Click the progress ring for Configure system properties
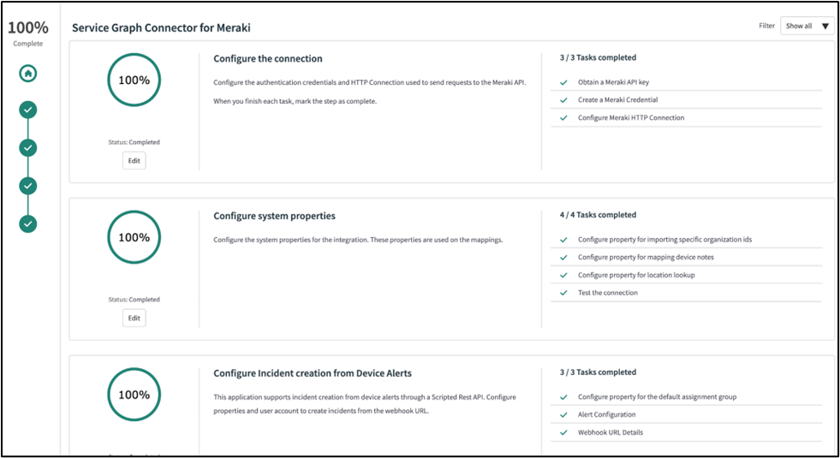This screenshot has height=458, width=840. [134, 238]
